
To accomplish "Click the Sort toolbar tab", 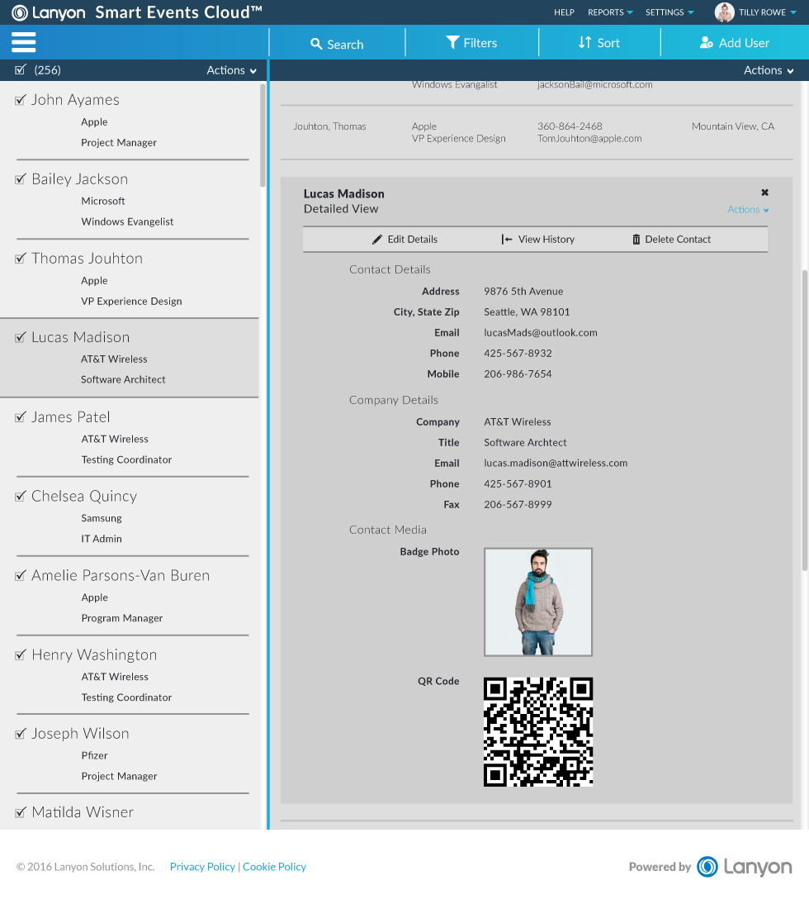I will click(599, 43).
